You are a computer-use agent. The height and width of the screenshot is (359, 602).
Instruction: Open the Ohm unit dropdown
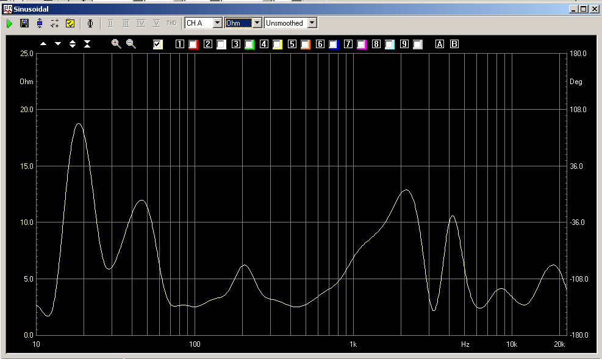pyautogui.click(x=257, y=23)
